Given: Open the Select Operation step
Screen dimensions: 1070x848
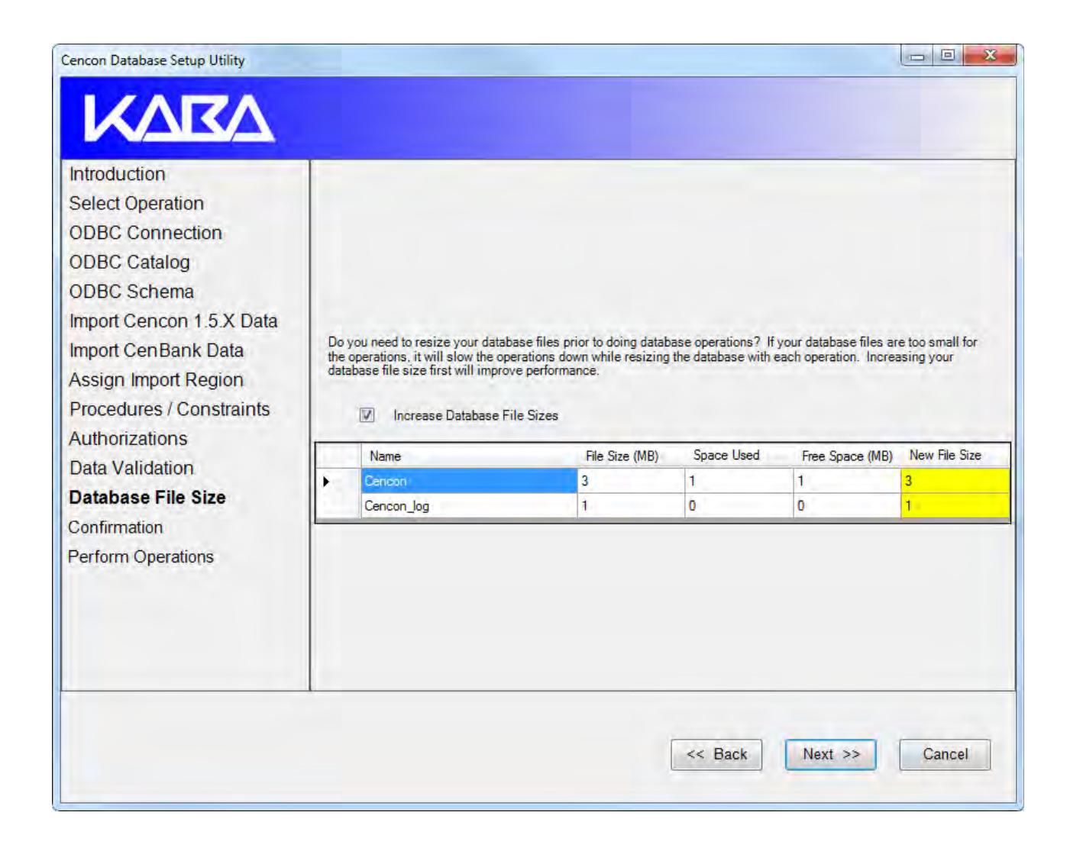Looking at the screenshot, I should click(x=137, y=204).
